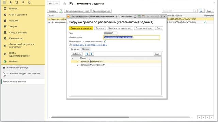Maximize the Загрузка прайса dialog
Image resolution: width=218 pixels, height=122 pixels.
[161, 17]
